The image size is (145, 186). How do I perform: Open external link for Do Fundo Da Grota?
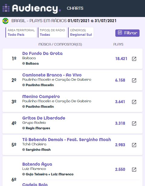pos(134,59)
